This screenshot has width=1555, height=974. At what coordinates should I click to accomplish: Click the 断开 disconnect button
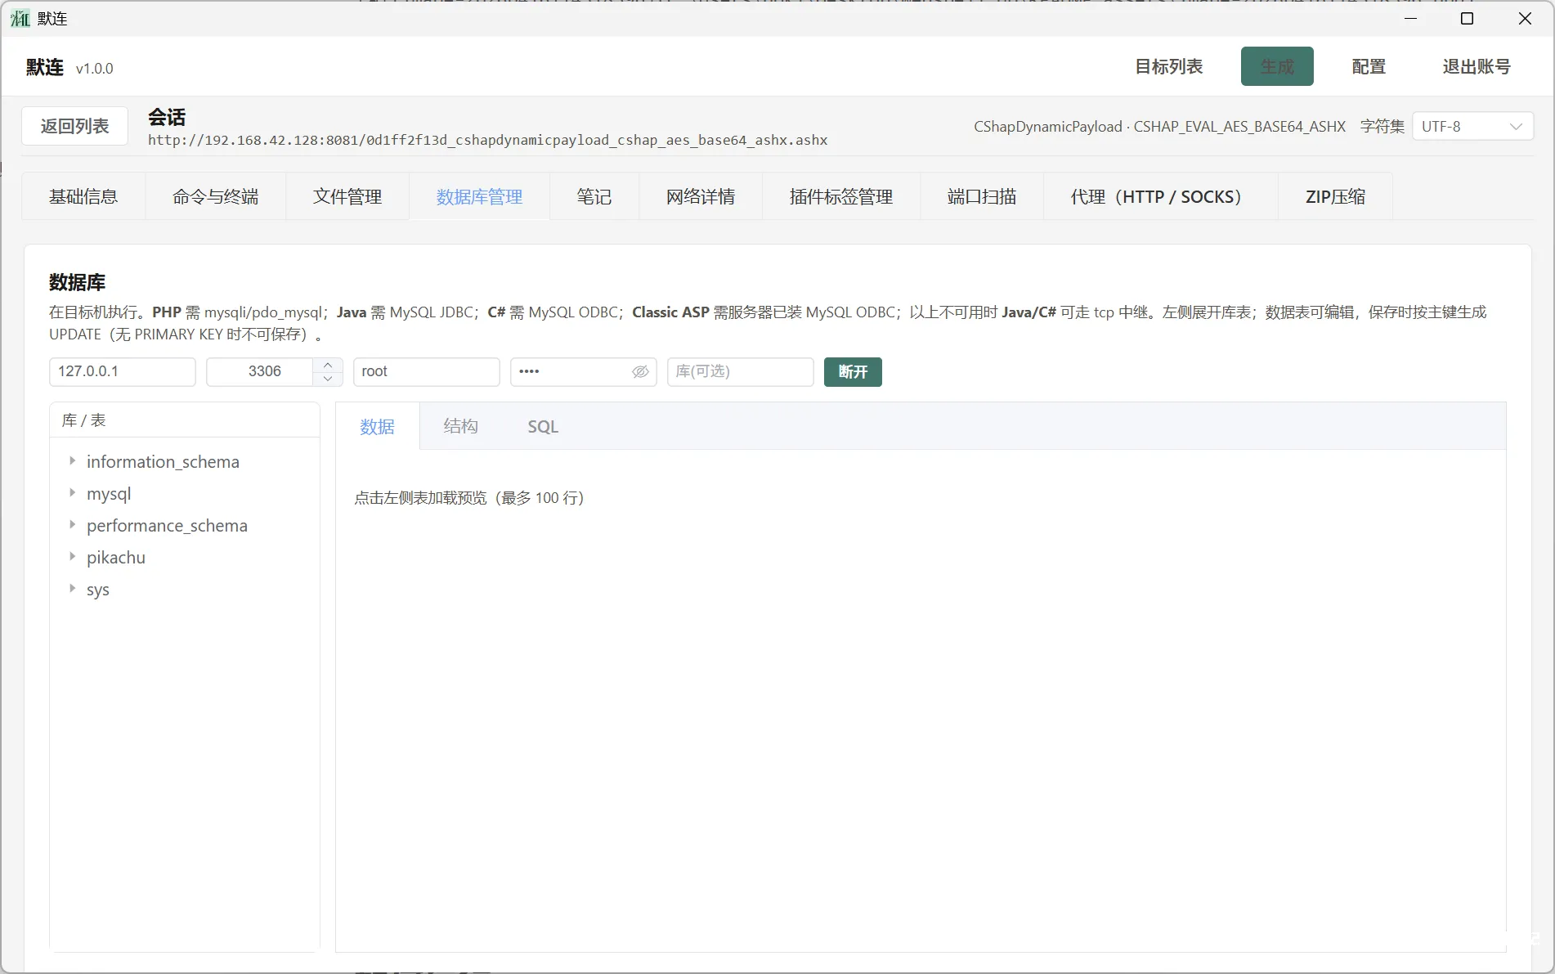[x=853, y=372]
